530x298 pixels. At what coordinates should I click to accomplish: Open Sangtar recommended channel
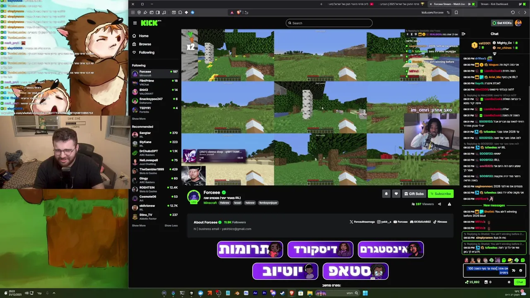[155, 135]
